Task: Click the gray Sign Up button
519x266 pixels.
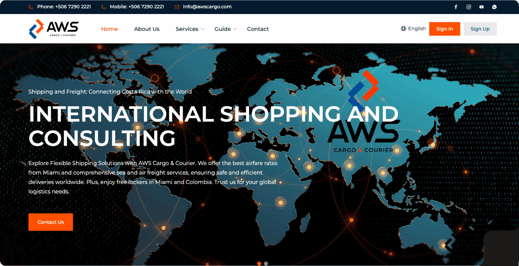Action: point(480,29)
